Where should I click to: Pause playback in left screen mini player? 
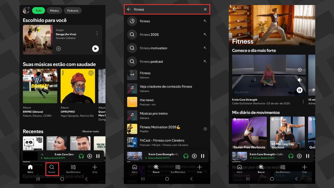(98, 156)
